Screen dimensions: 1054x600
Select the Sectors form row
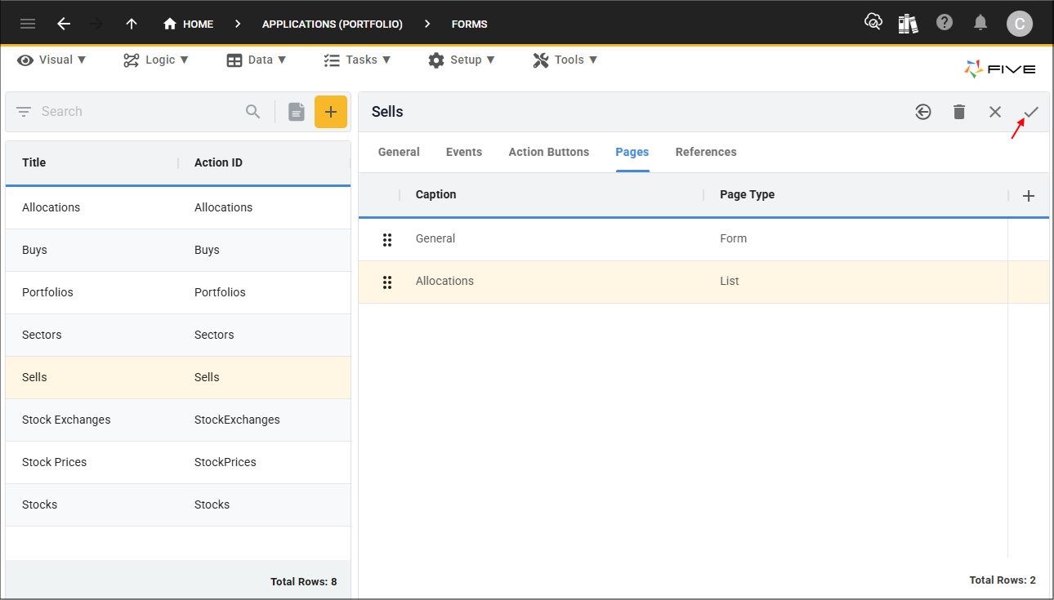[x=178, y=335]
